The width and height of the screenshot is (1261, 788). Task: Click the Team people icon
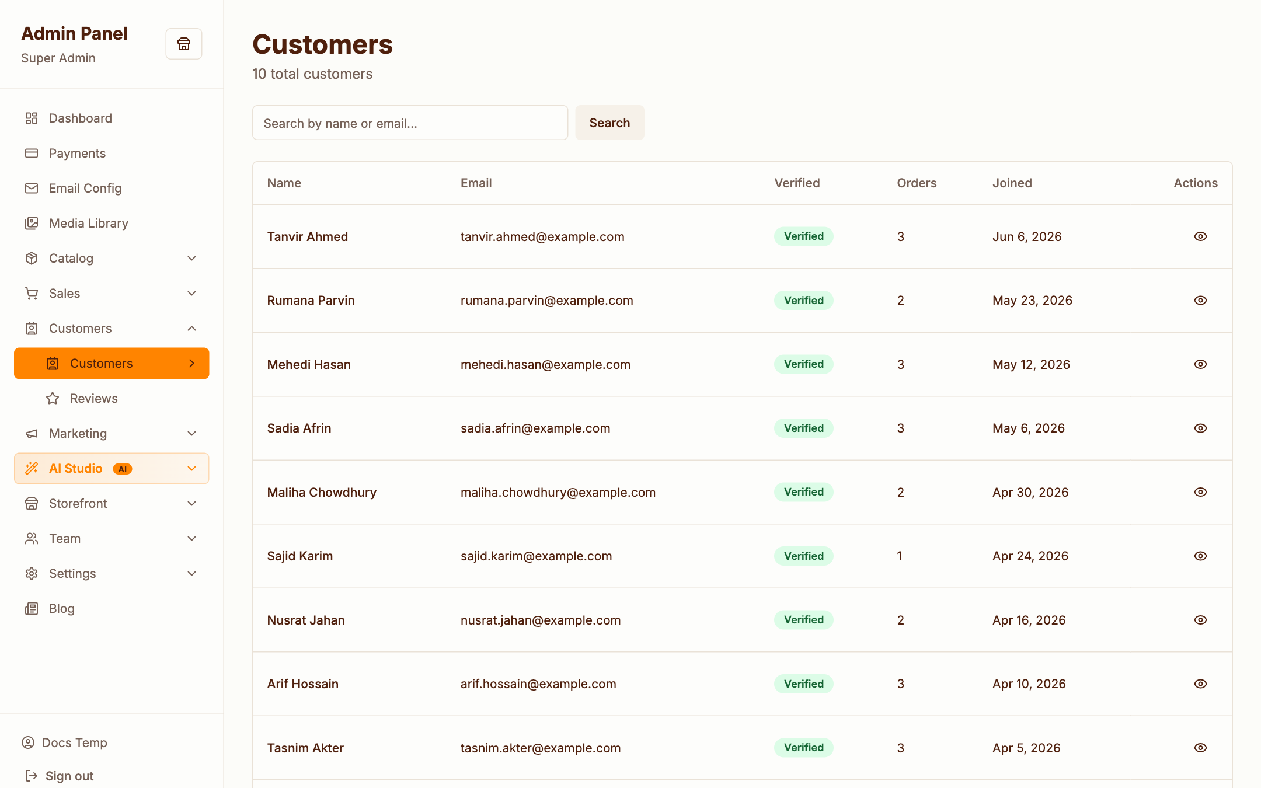(32, 539)
